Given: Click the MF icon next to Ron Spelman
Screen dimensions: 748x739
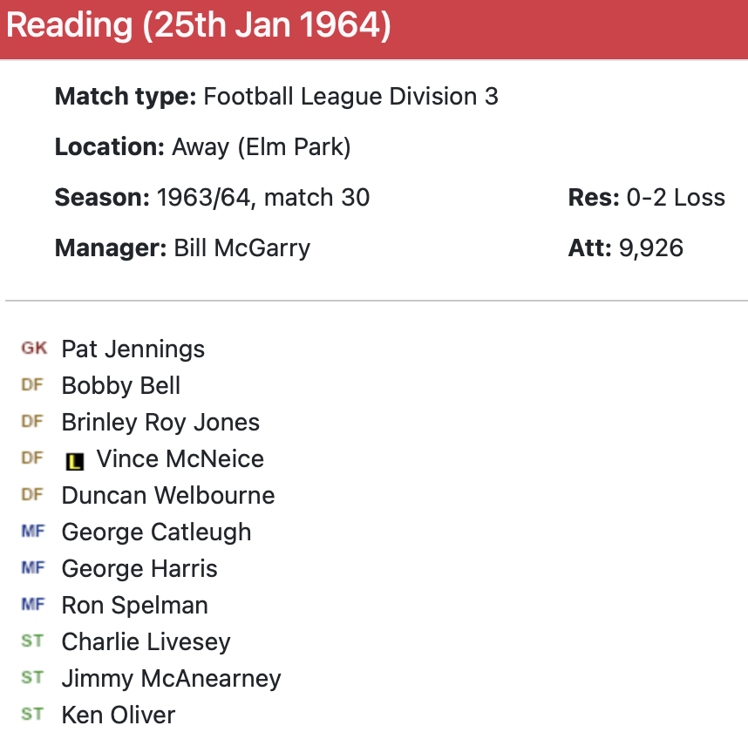Looking at the screenshot, I should [x=32, y=605].
